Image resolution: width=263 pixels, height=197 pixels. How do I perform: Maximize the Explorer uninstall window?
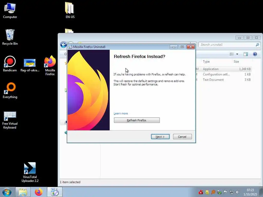point(248,37)
